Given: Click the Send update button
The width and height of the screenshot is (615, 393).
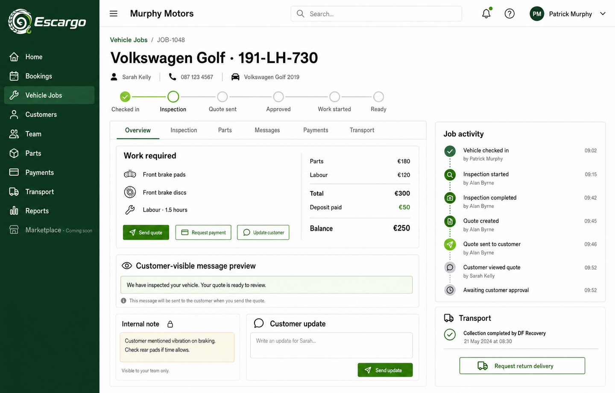Looking at the screenshot, I should 385,370.
